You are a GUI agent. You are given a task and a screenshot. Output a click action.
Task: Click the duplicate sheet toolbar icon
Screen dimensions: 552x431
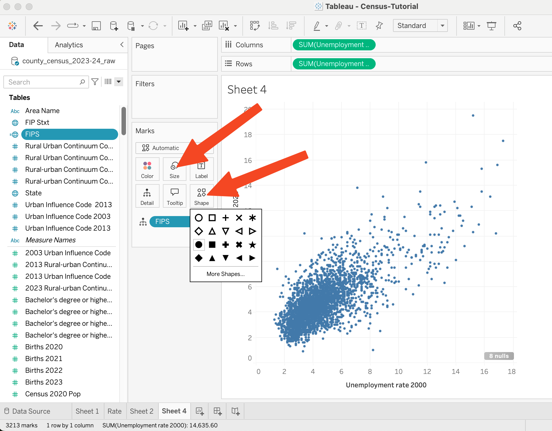coord(207,26)
